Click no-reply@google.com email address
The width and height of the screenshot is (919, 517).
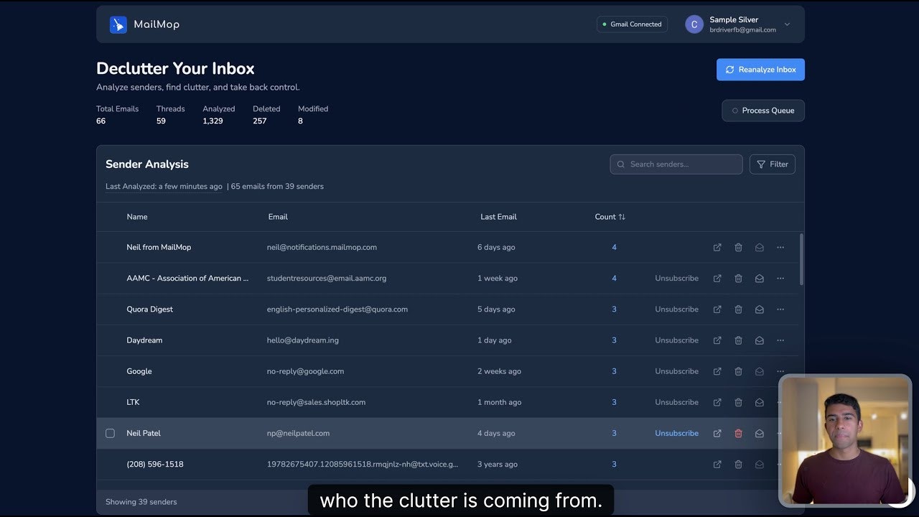click(x=305, y=371)
